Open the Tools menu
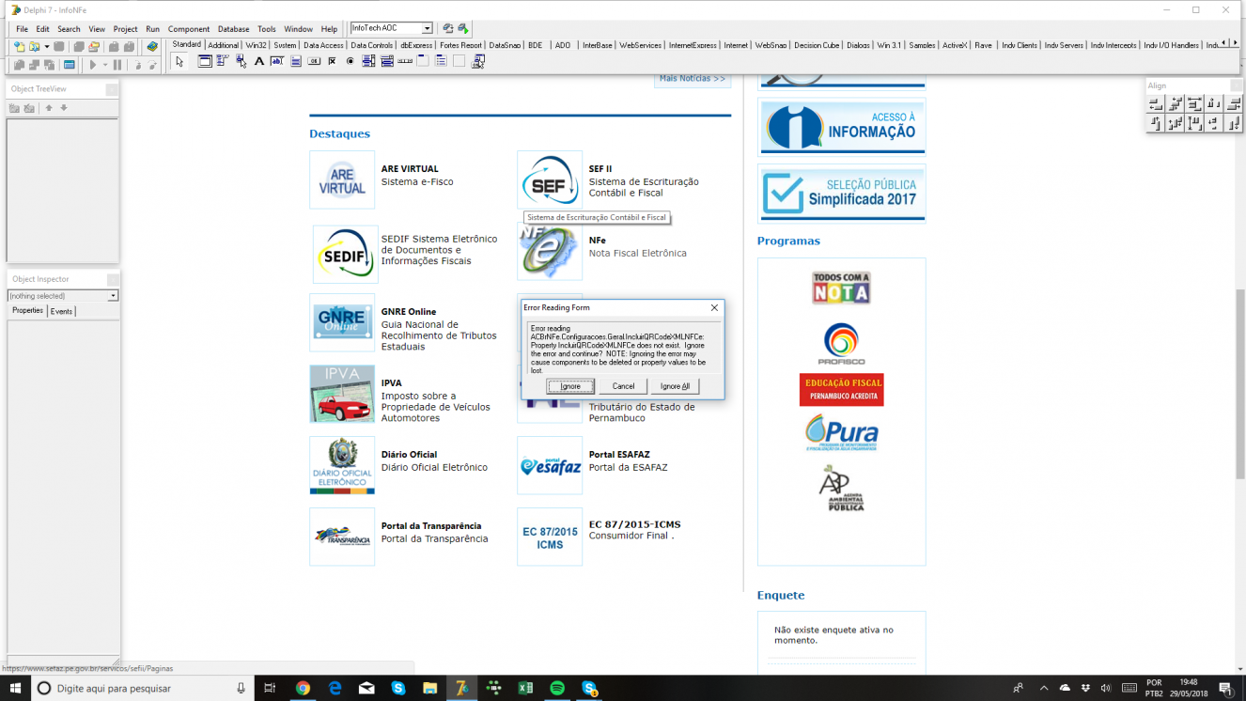This screenshot has height=701, width=1246. point(267,29)
